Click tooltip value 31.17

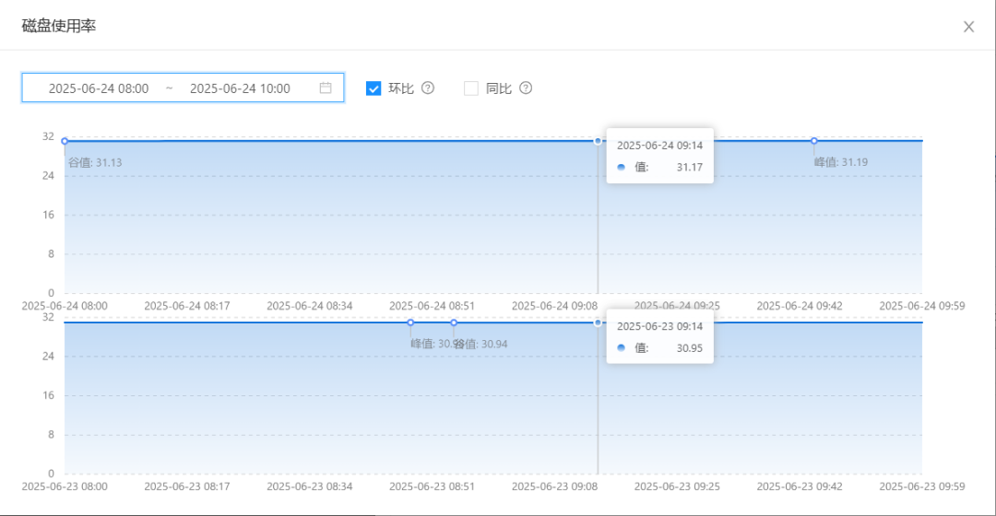point(689,167)
